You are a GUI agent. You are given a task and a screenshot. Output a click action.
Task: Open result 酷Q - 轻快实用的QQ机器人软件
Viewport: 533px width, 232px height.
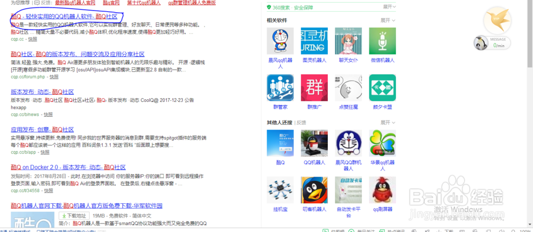pos(64,17)
